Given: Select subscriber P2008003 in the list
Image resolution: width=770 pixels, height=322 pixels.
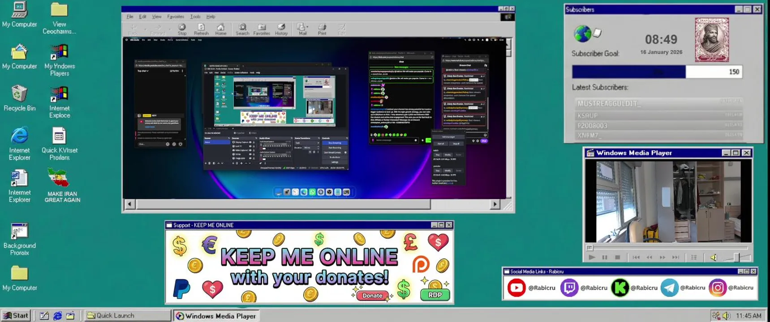Looking at the screenshot, I should tap(658, 126).
